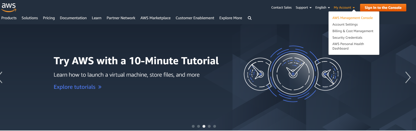Viewport: 416px width, 131px height.
Task: Open the Pricing menu item
Action: (49, 18)
